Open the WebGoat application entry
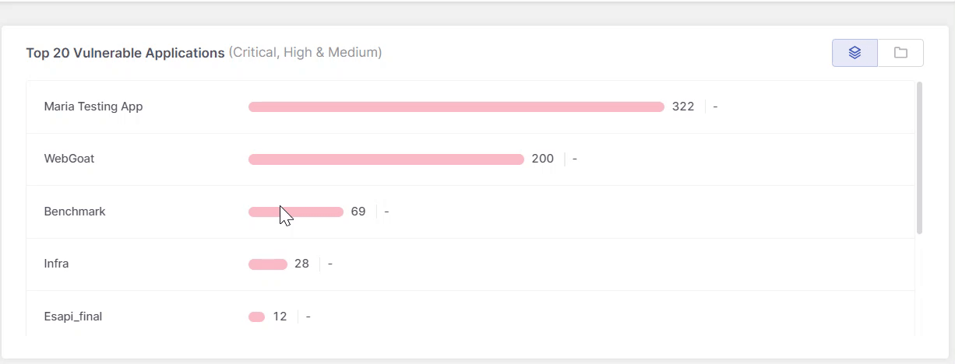 click(69, 159)
